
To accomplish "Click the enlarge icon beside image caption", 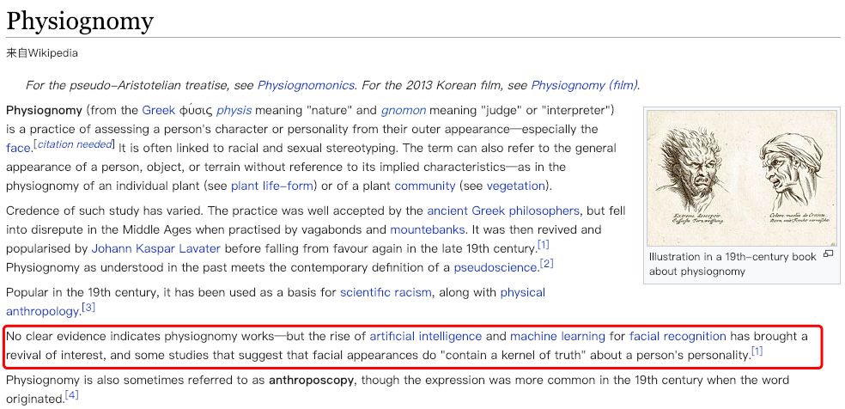I will point(829,255).
